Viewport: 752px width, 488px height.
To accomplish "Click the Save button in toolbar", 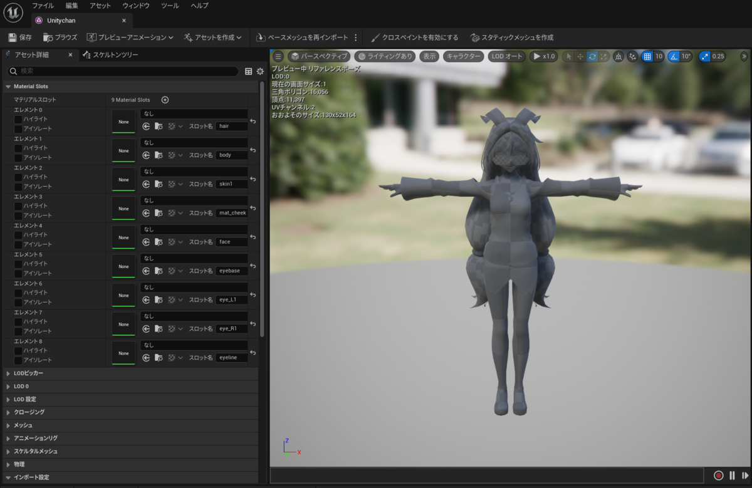I will [20, 38].
